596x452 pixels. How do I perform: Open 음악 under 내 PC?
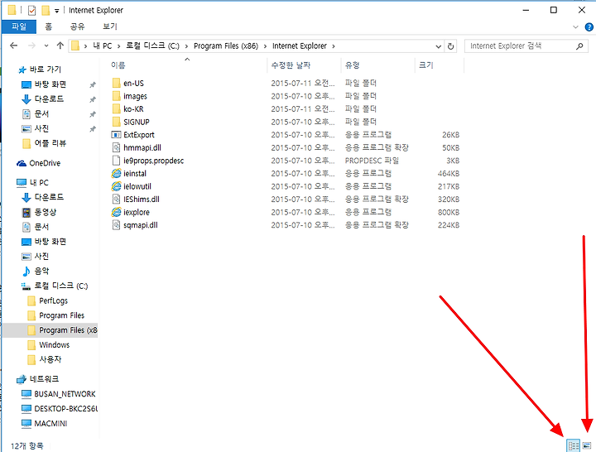pyautogui.click(x=41, y=271)
